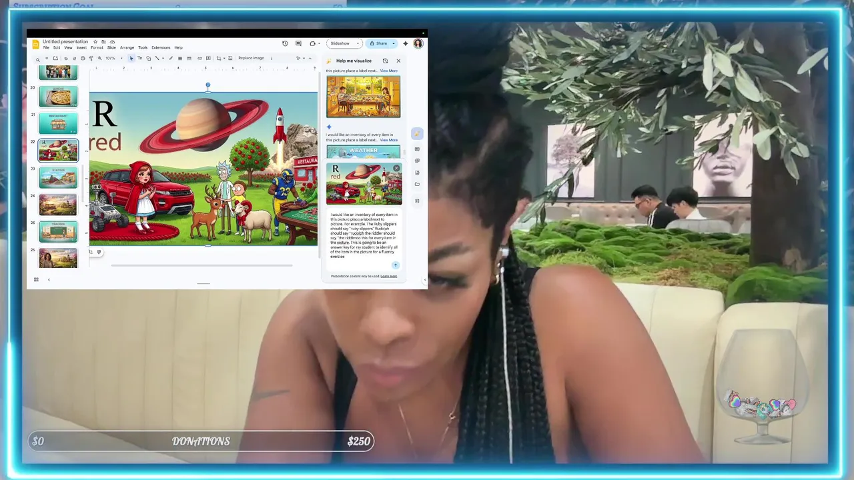This screenshot has width=854, height=480.
Task: Click the horizontal scrollbar under the slide
Action: (201, 265)
